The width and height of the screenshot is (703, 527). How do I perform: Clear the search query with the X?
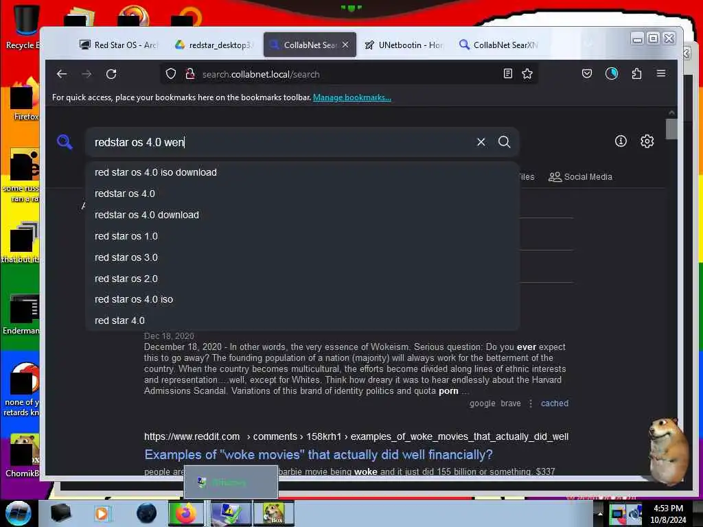[481, 142]
